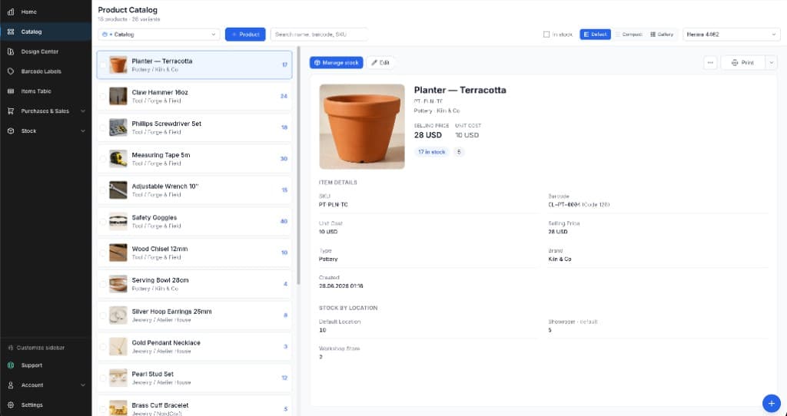Expand the Stock submenu chevron
Image resolution: width=787 pixels, height=416 pixels.
coord(83,130)
